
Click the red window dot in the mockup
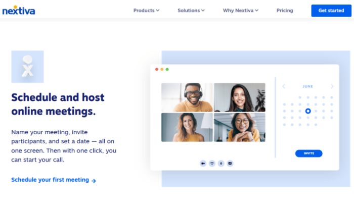157,69
